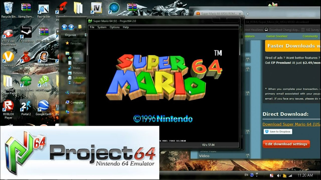Open Gamer Goodies! nav link
Screen dimensions: 321x180
(x=277, y=36)
